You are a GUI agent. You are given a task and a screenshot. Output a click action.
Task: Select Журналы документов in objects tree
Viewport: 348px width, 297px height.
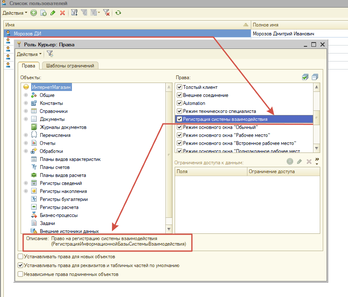tap(63, 127)
